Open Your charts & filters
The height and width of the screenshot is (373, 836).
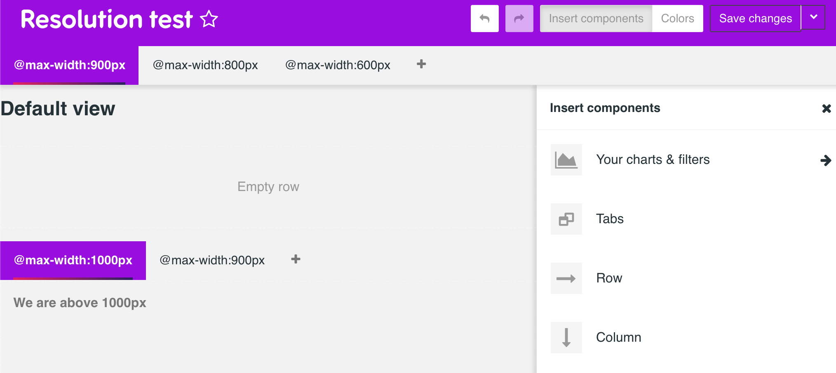pyautogui.click(x=653, y=160)
